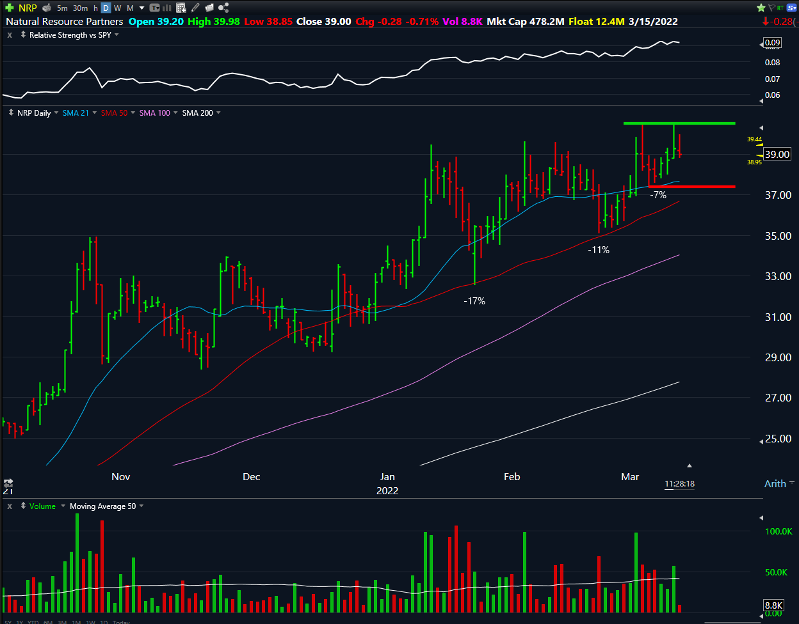The image size is (799, 624).
Task: Click the sync arrows icon at bottom-left of chart
Action: click(9, 482)
